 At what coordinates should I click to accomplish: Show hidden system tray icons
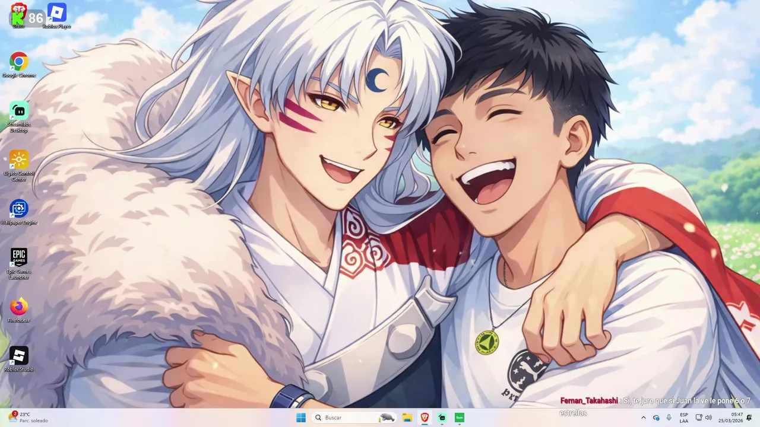point(644,418)
